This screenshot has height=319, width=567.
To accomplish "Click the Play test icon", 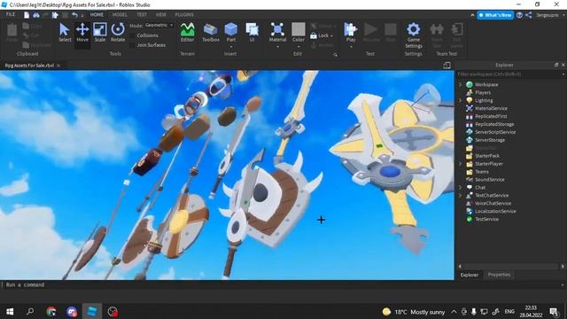I will click(x=351, y=29).
